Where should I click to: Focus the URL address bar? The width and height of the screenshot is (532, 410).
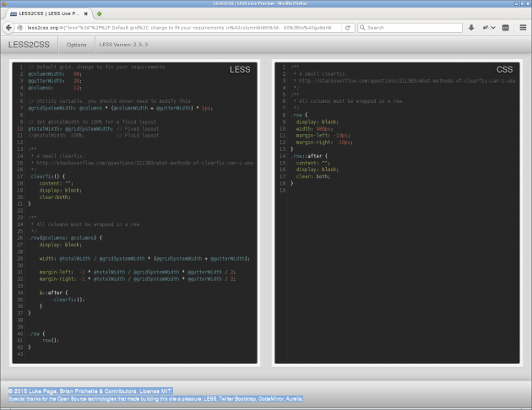pos(183,28)
